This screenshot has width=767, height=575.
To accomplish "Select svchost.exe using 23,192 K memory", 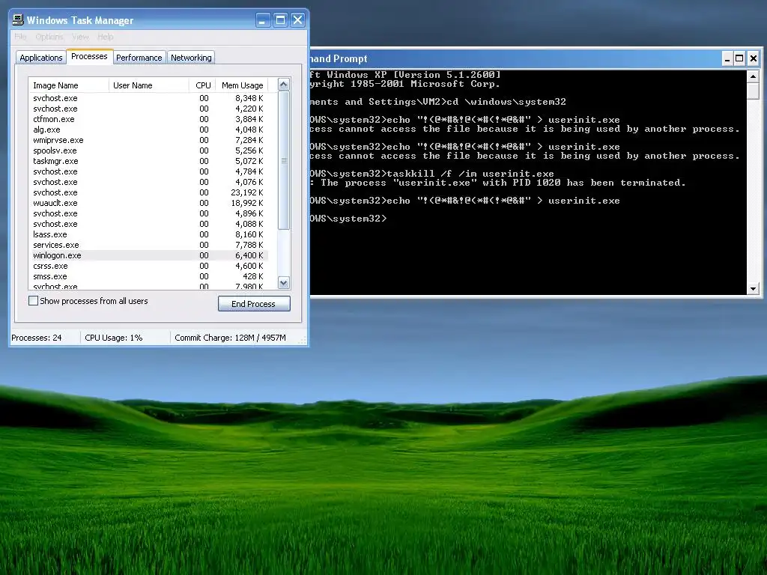I will [x=148, y=192].
